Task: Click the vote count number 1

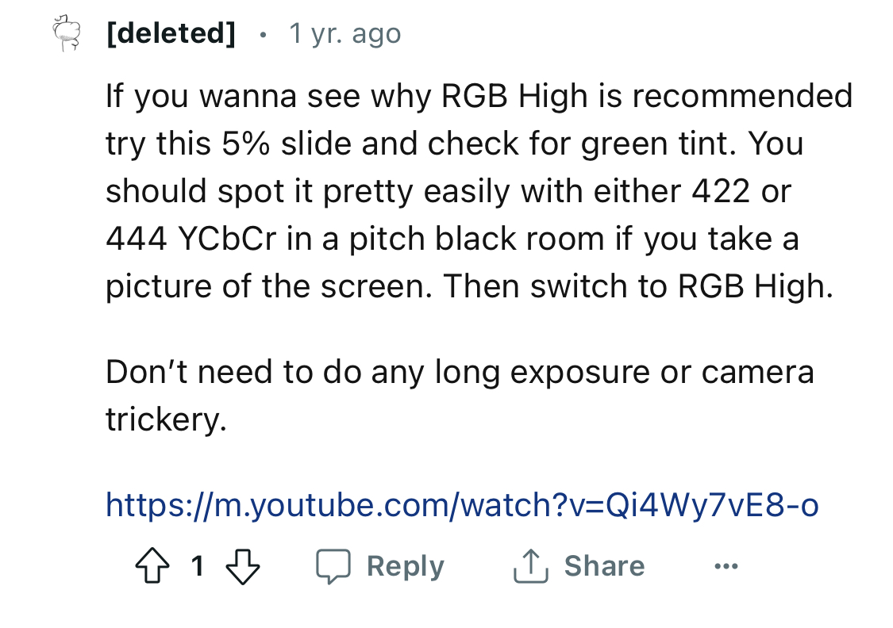Action: (198, 566)
